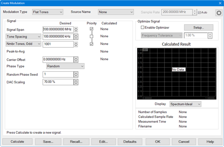
Task: Open the Tone Spacing parameter dropdown
Action: click(23, 37)
